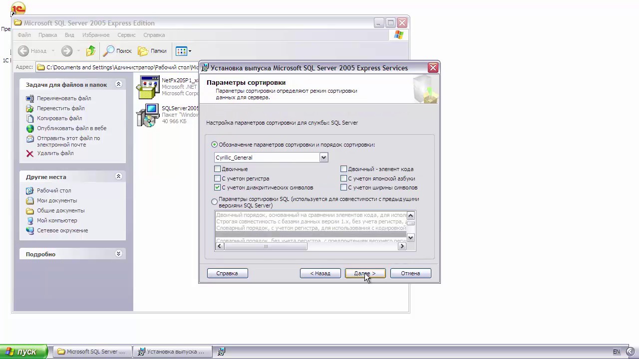Enable С учетом японской азбуки checkbox
Image resolution: width=639 pixels, height=359 pixels.
click(343, 179)
